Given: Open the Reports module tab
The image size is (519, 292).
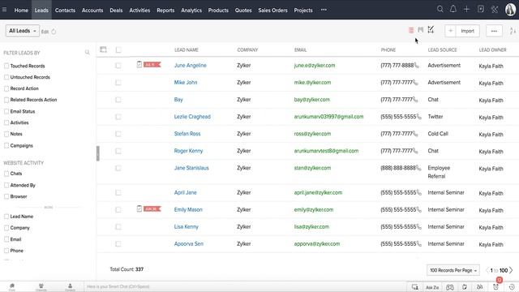Looking at the screenshot, I should 165,11.
